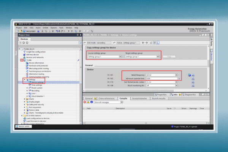This screenshot has height=152, width=228.
Task: Switch to the Cross-references tab
Action: 107,98
